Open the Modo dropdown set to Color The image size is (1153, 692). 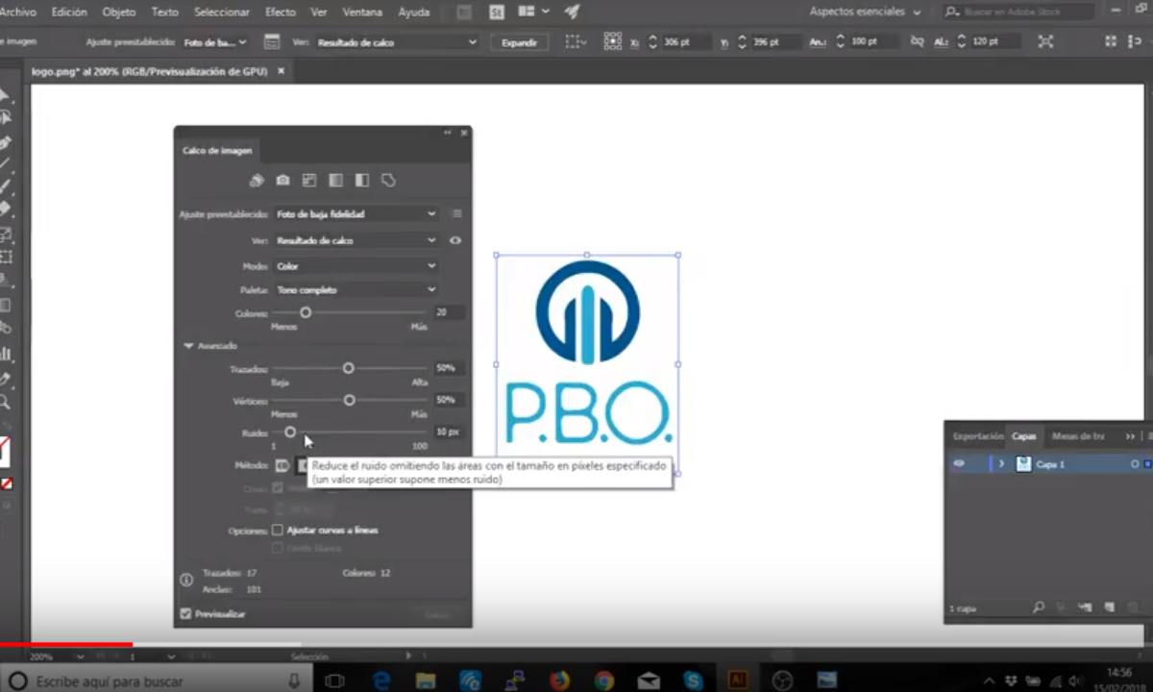click(x=356, y=265)
